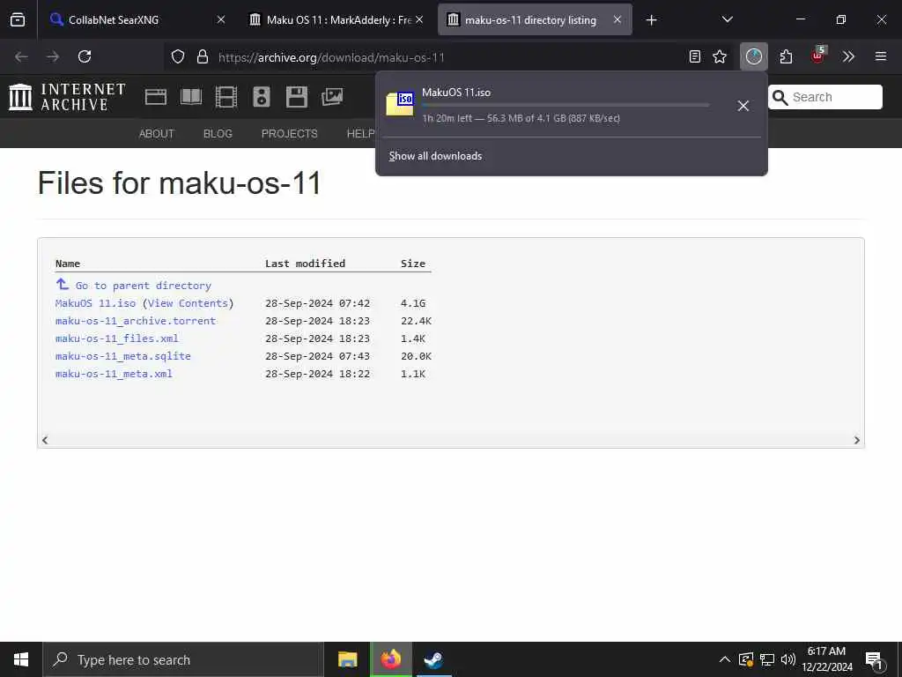Open the Texts books icon

click(191, 97)
